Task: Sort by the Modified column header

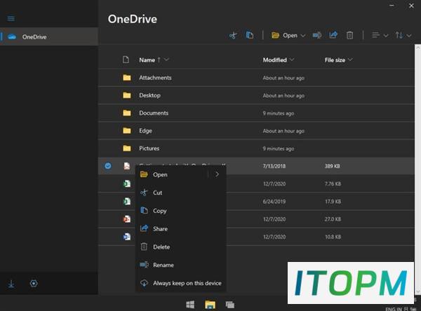Action: click(274, 60)
